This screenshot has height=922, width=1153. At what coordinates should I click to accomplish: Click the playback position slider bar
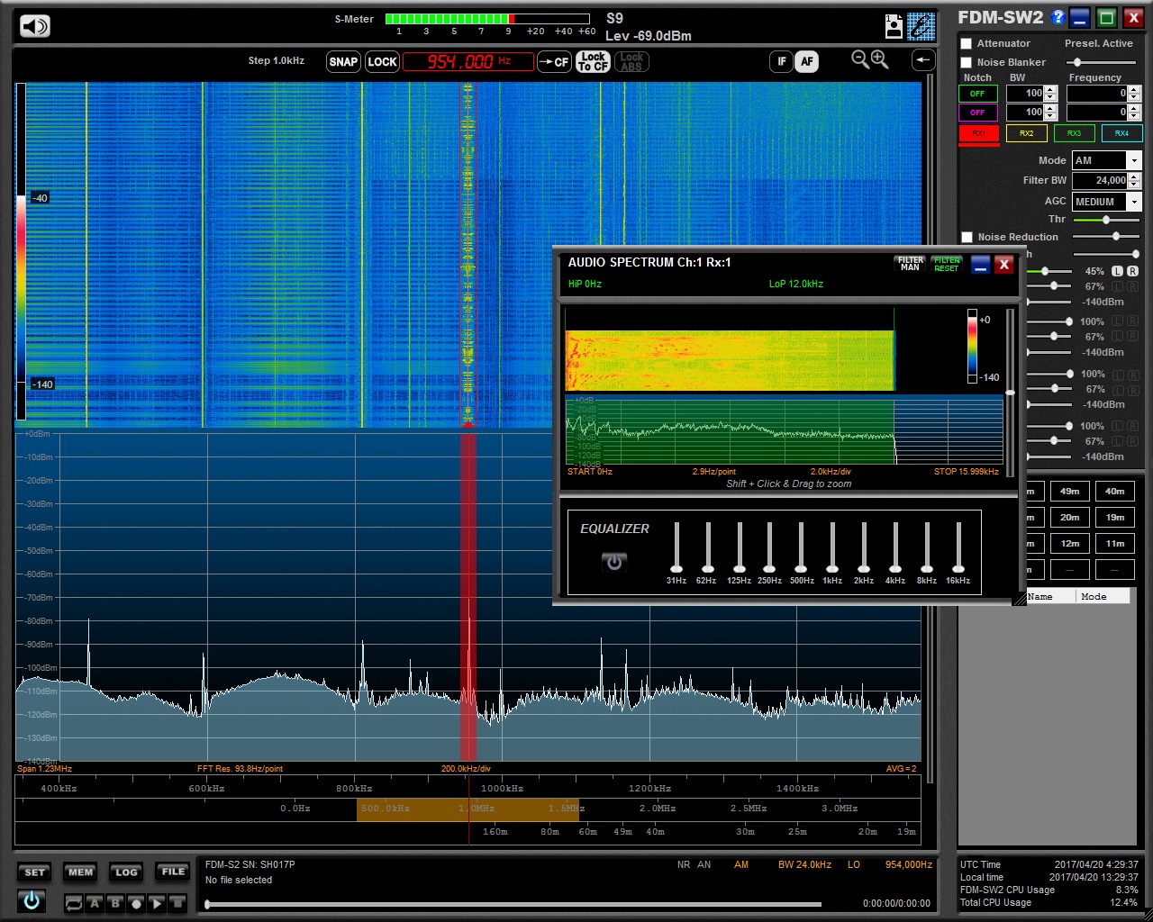(513, 904)
